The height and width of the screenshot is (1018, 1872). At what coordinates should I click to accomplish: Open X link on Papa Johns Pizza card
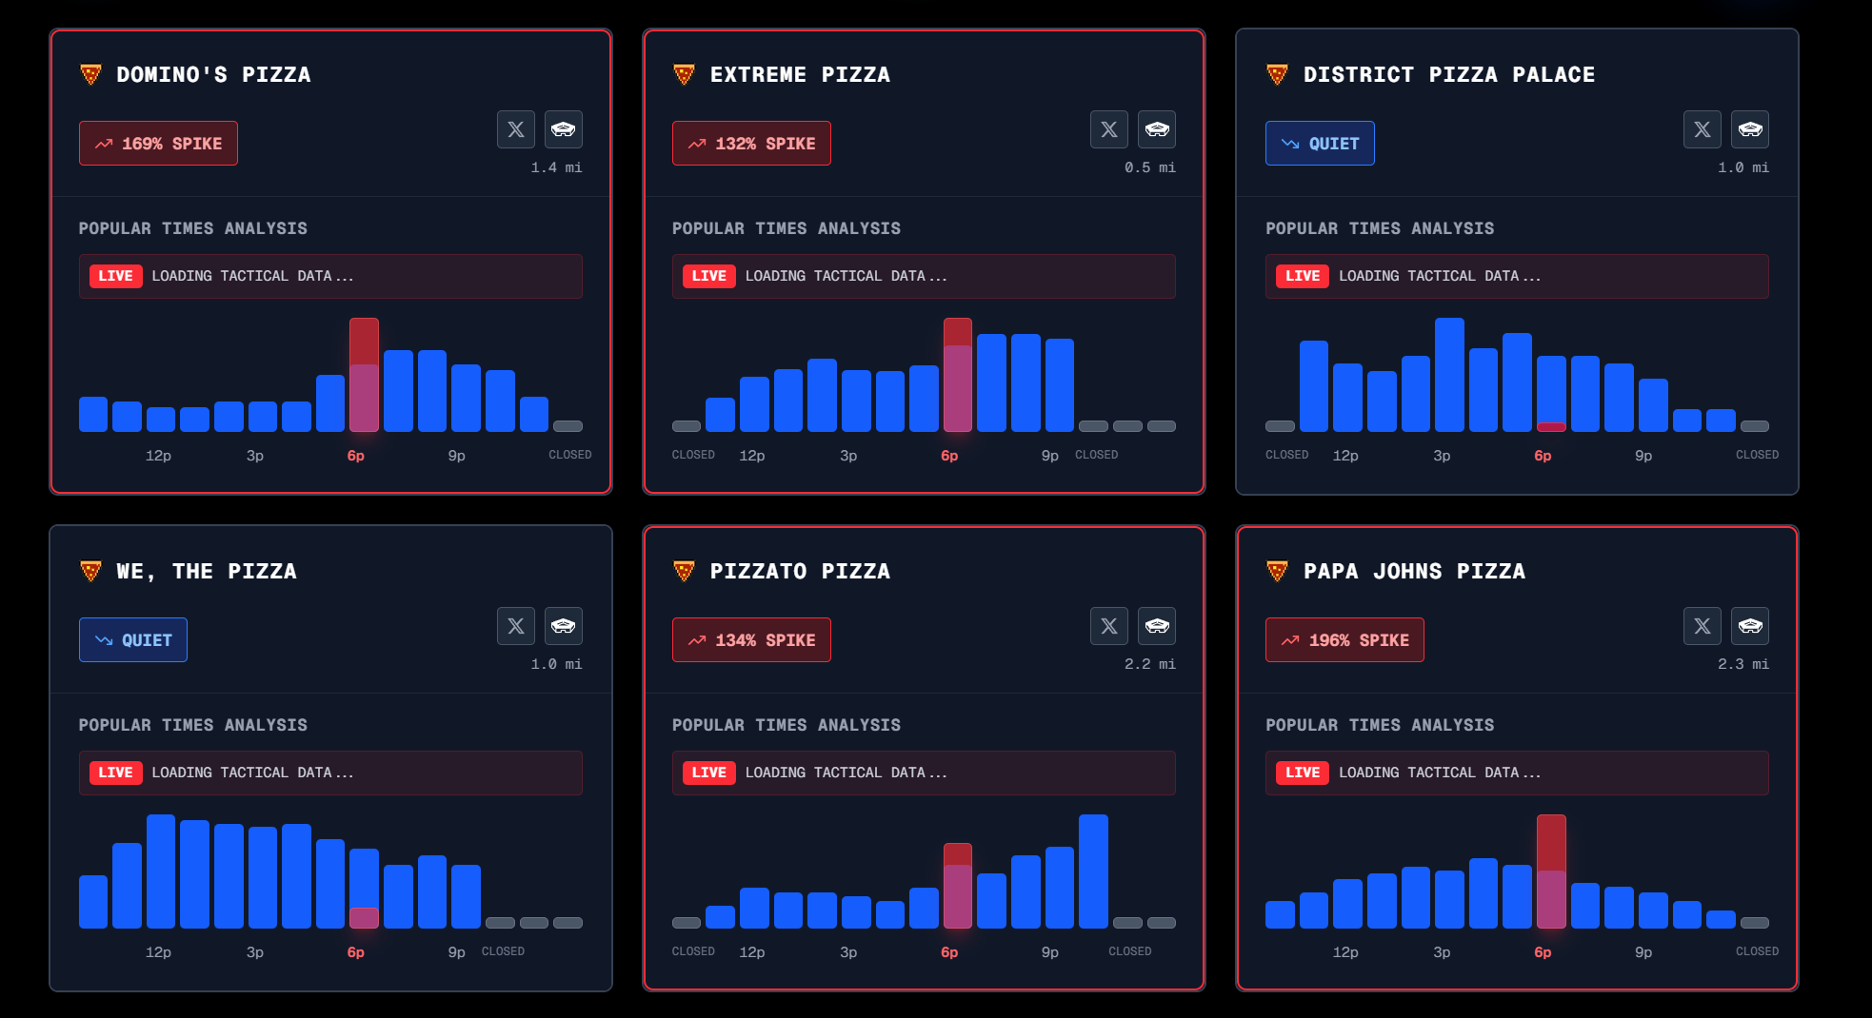click(1703, 626)
